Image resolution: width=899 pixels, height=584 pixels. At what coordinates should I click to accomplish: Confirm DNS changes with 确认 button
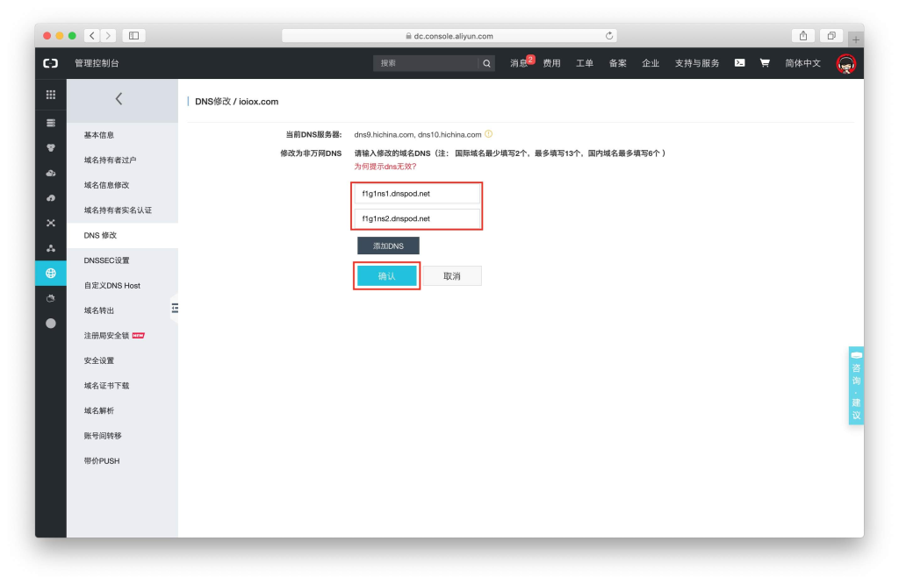(386, 274)
